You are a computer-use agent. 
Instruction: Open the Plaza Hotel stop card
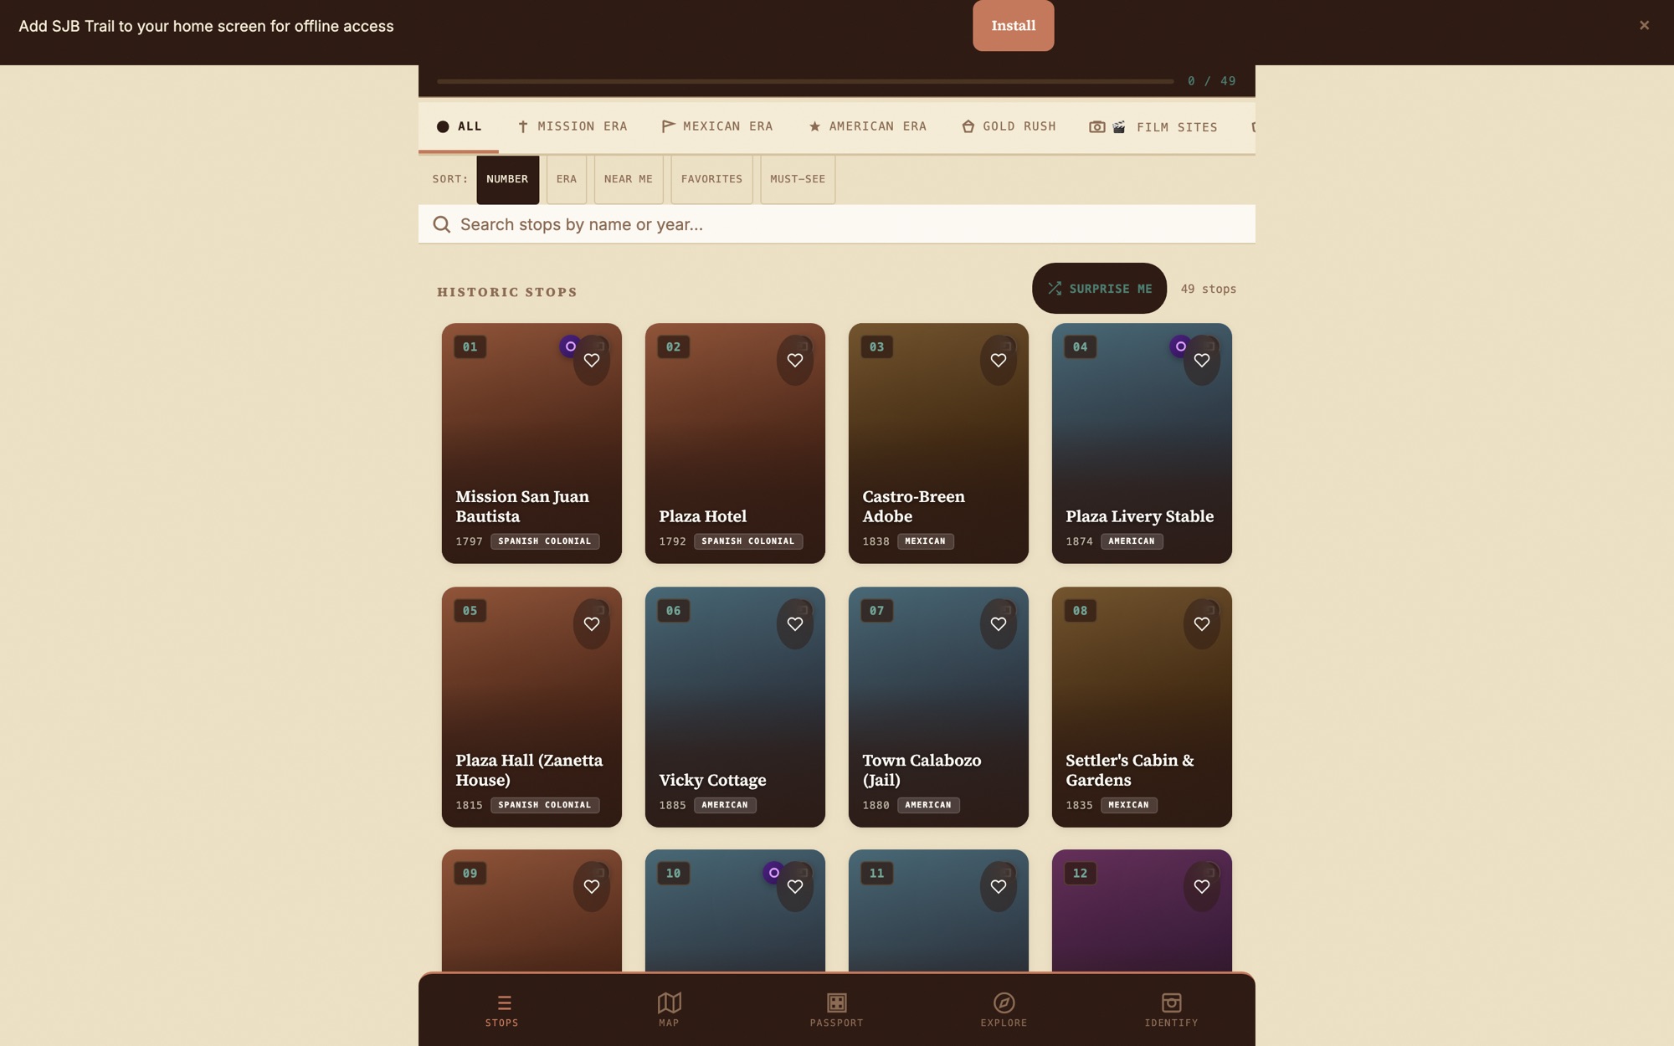click(735, 444)
